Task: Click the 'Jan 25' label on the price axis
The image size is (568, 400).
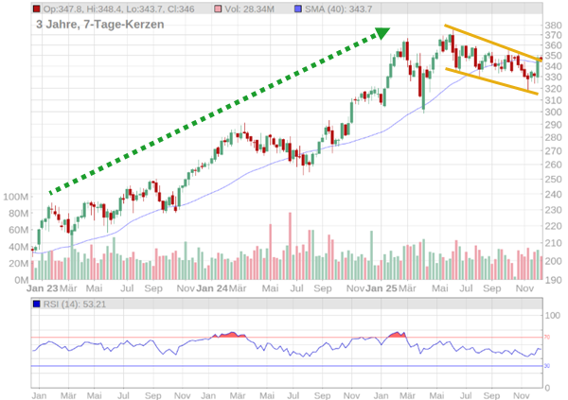Action: 381,287
